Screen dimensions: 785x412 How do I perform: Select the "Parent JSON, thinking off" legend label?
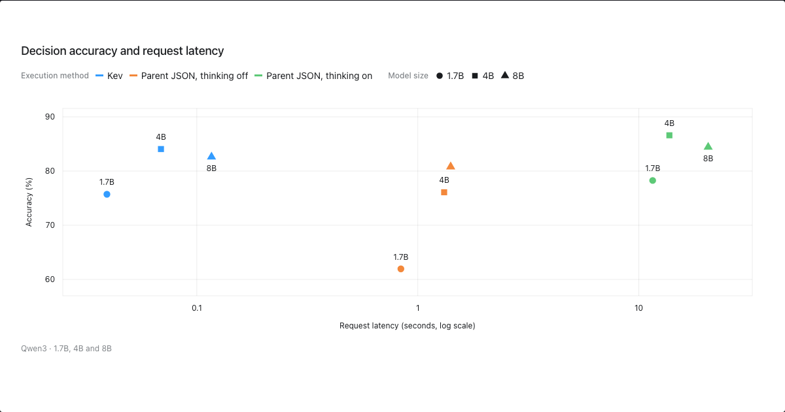[x=195, y=76]
